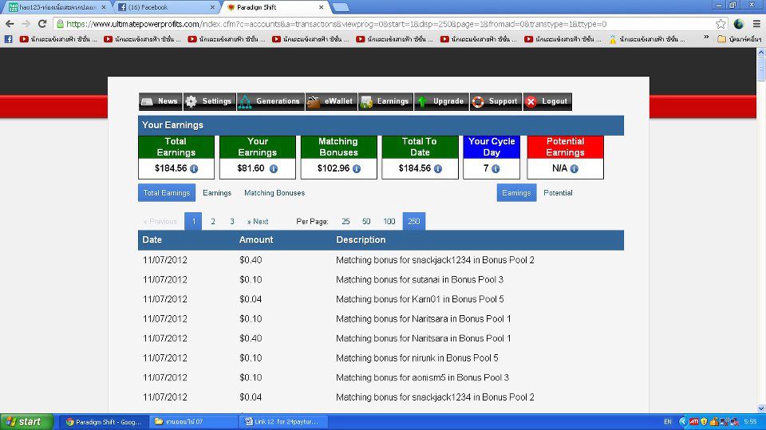Click Paradigm Shift Chrome taskbar button
Image resolution: width=766 pixels, height=430 pixels.
click(105, 422)
